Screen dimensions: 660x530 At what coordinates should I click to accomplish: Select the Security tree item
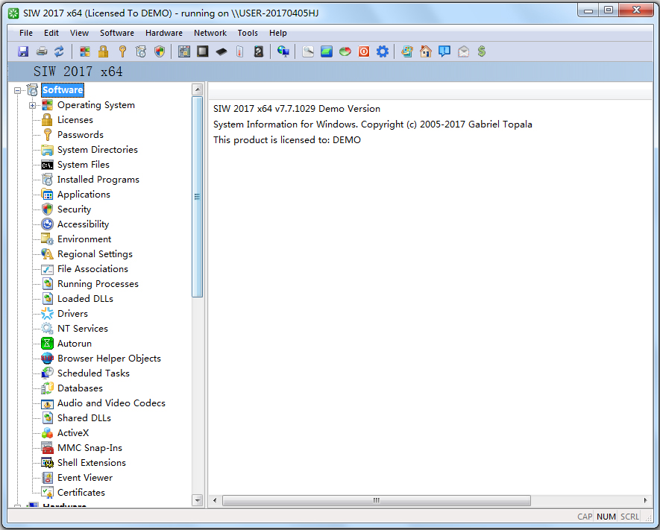(x=74, y=209)
